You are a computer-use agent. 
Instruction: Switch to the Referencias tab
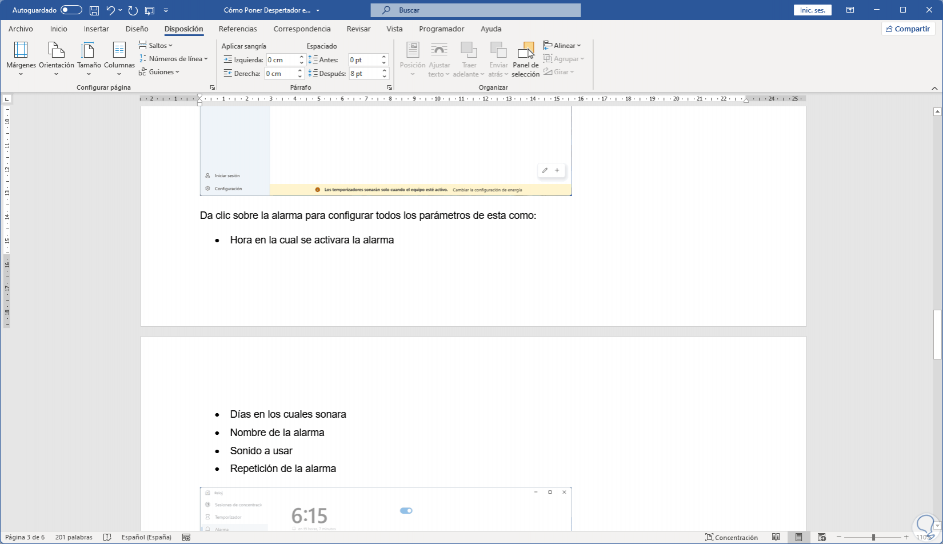[x=238, y=29]
